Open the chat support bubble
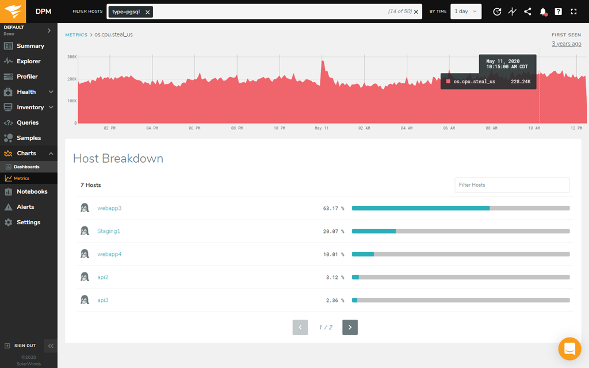This screenshot has width=589, height=368. point(569,348)
